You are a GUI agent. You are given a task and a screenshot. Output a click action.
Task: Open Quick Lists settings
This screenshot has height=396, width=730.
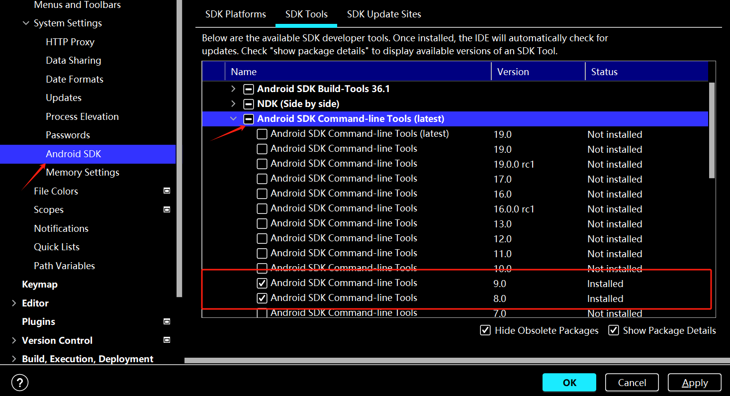click(57, 247)
